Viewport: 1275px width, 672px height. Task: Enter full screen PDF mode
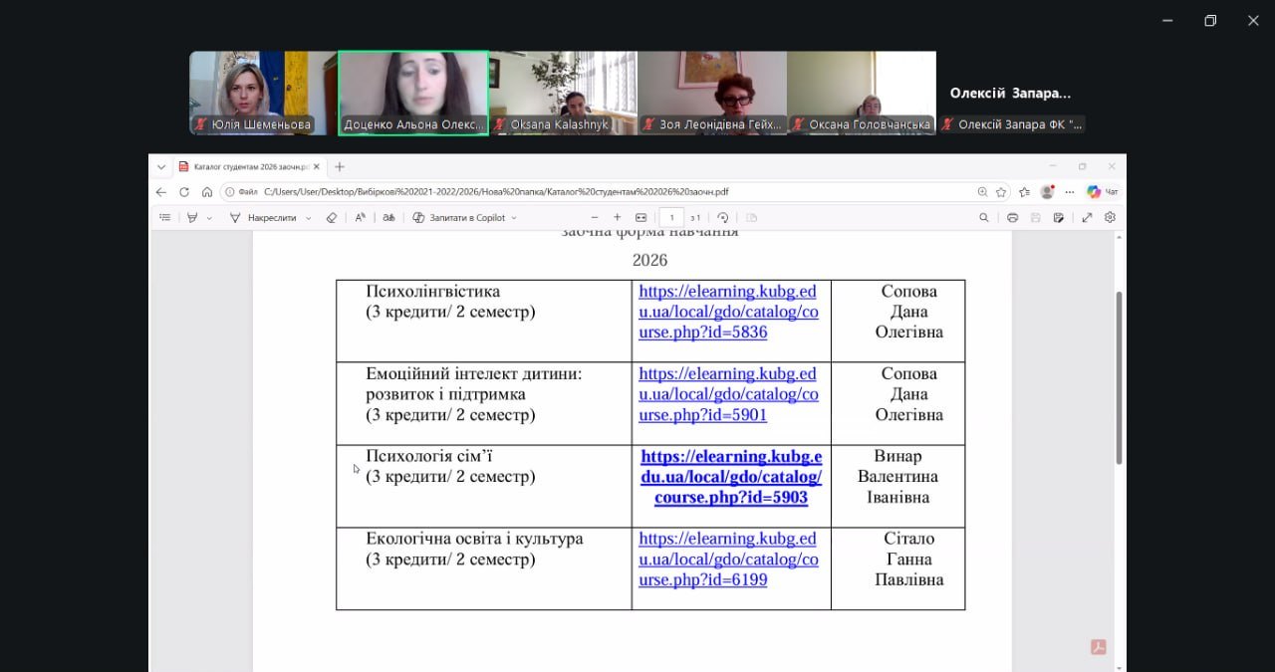[1087, 217]
